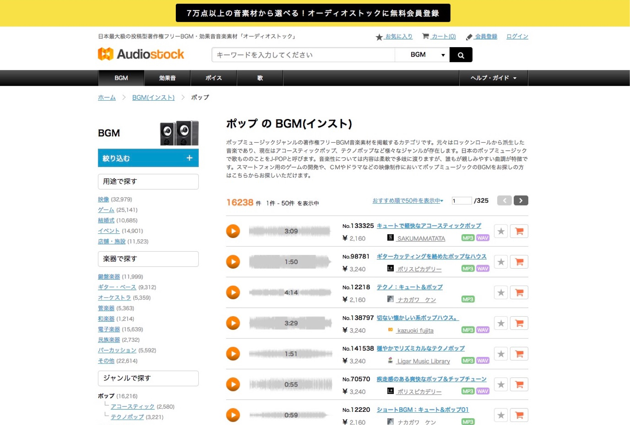
Task: Open artist Ligar Music Library page
Action: coord(423,361)
